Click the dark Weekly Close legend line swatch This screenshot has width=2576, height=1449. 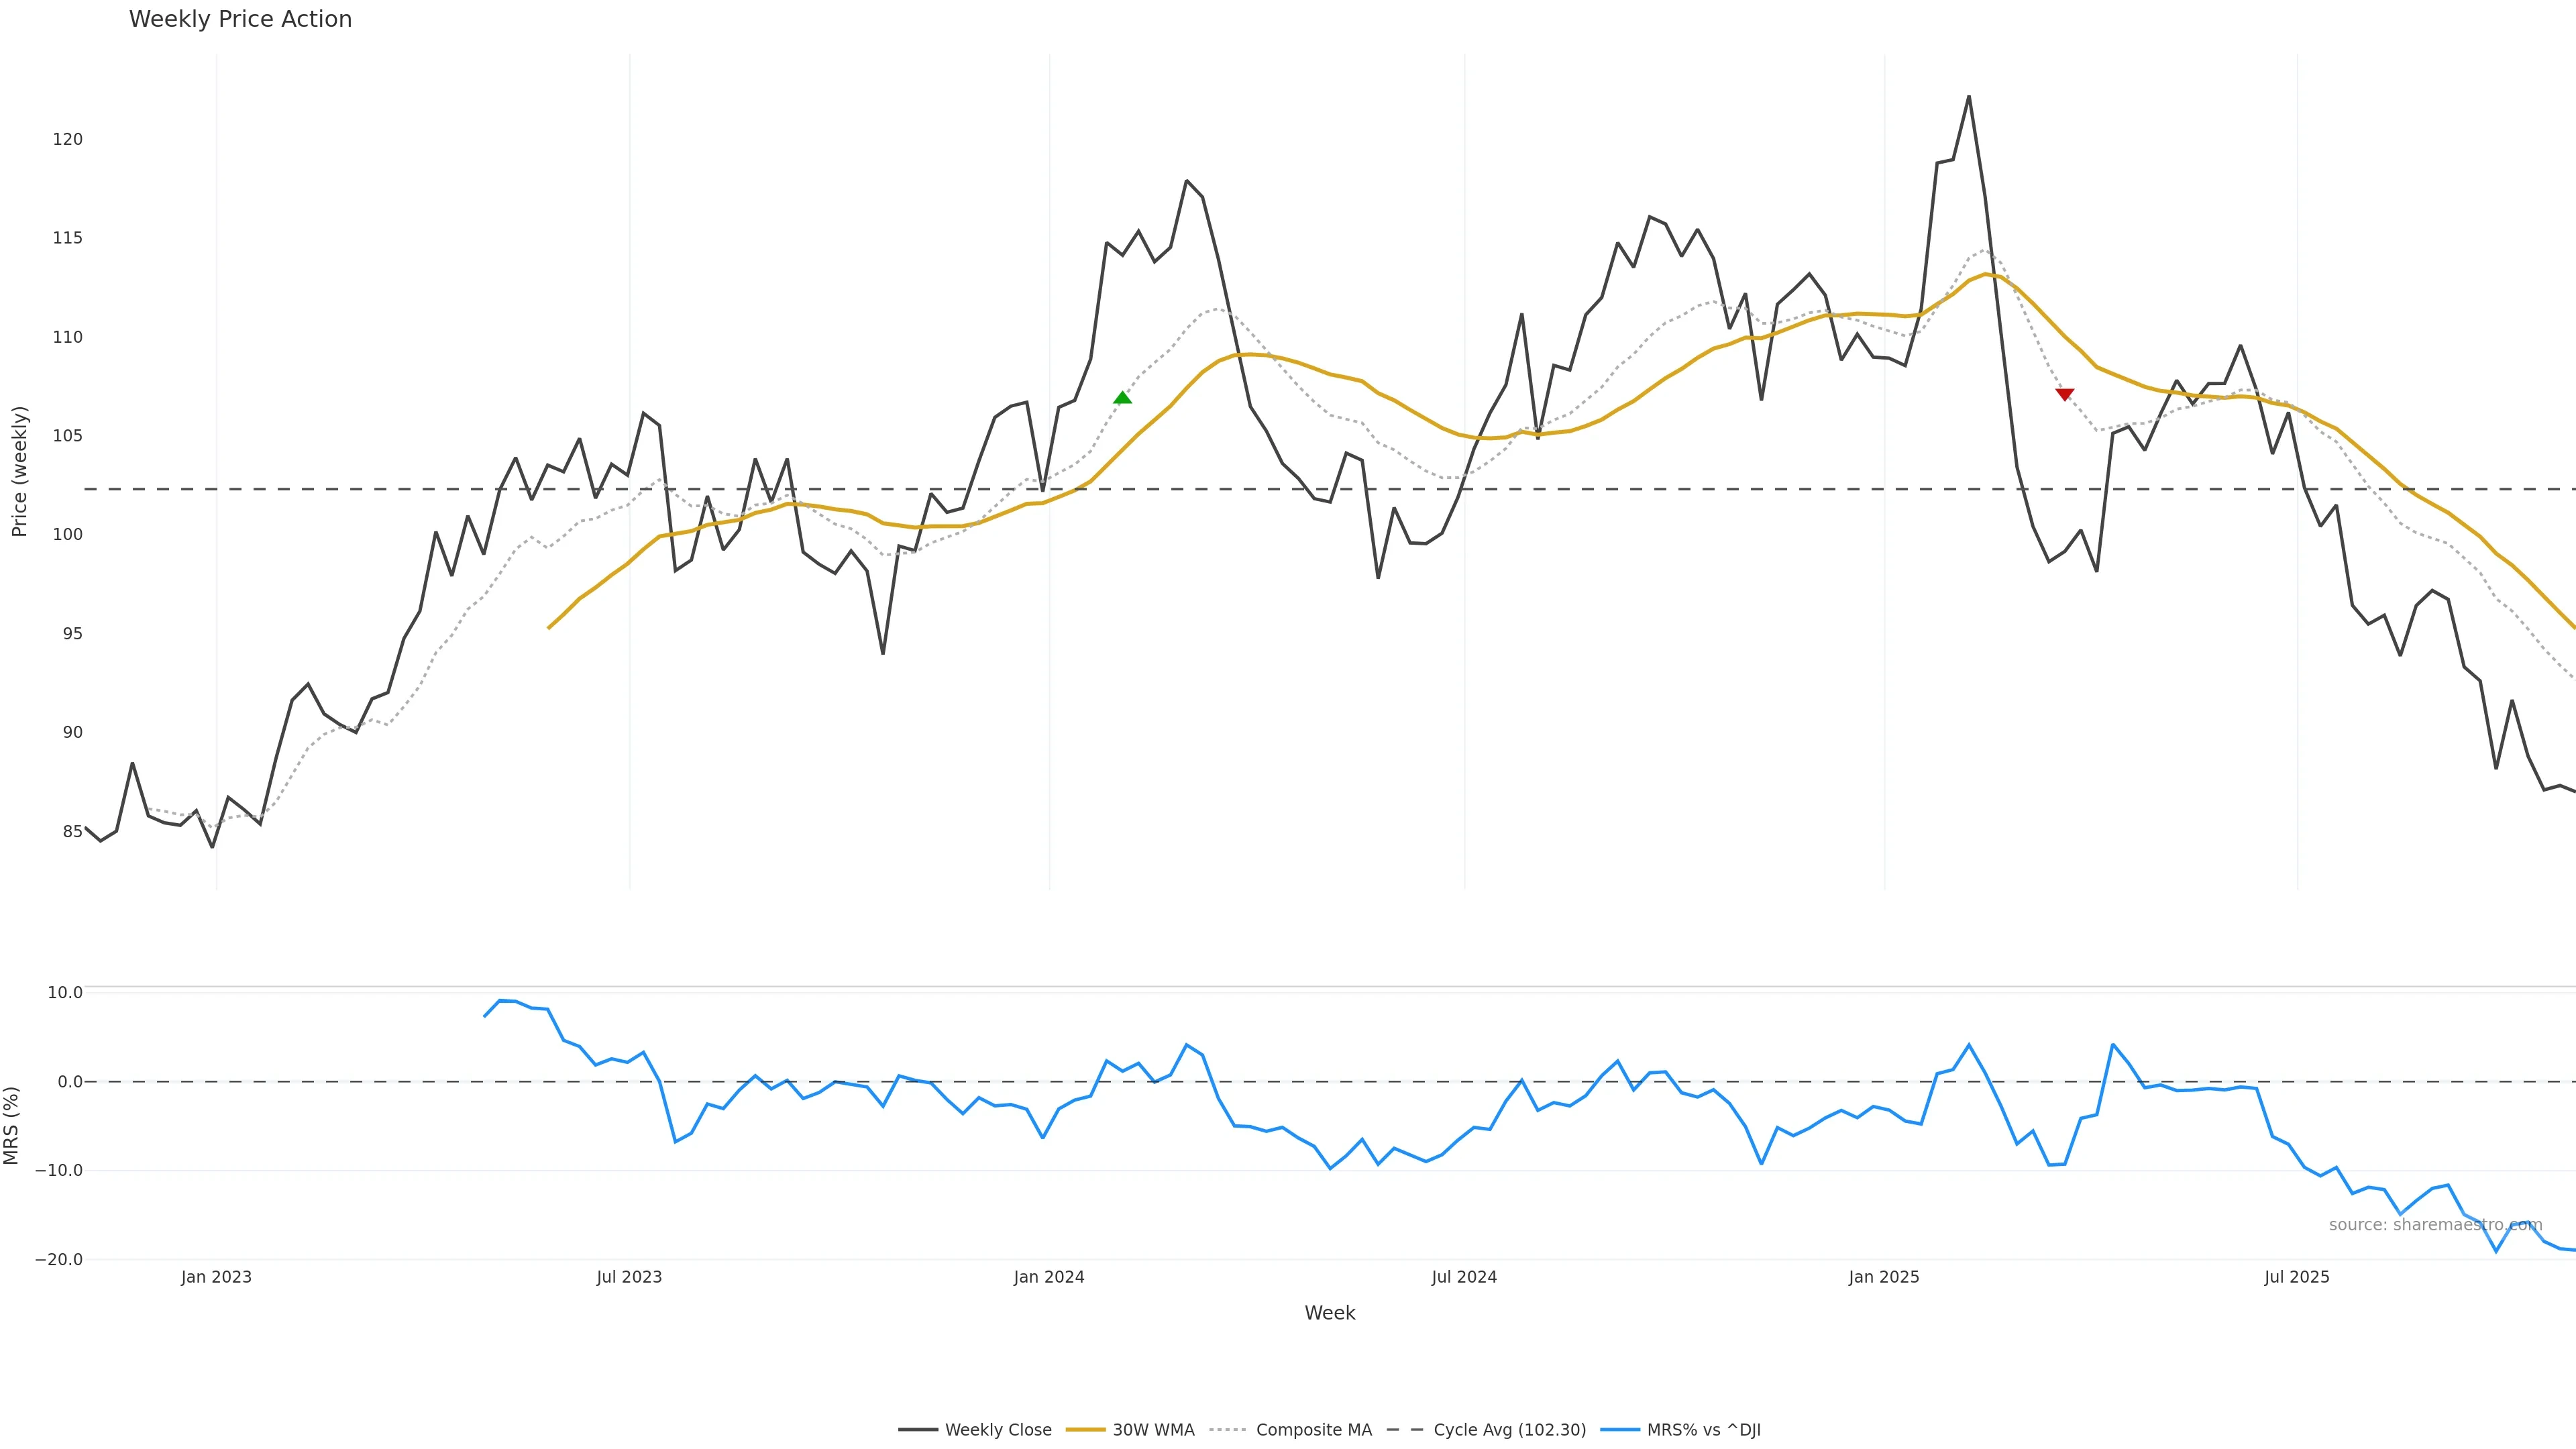(x=917, y=1430)
